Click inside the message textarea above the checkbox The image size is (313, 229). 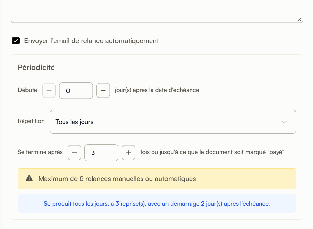[157, 11]
